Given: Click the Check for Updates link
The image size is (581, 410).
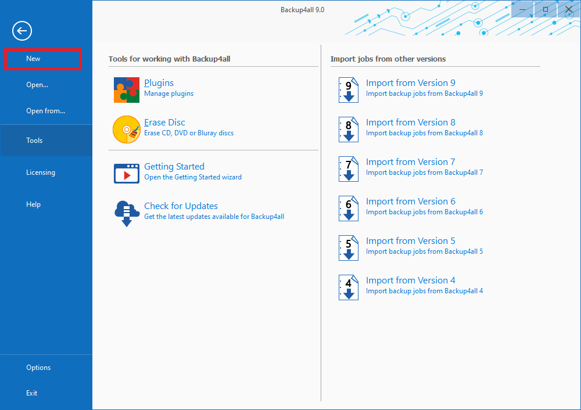Looking at the screenshot, I should tap(181, 206).
